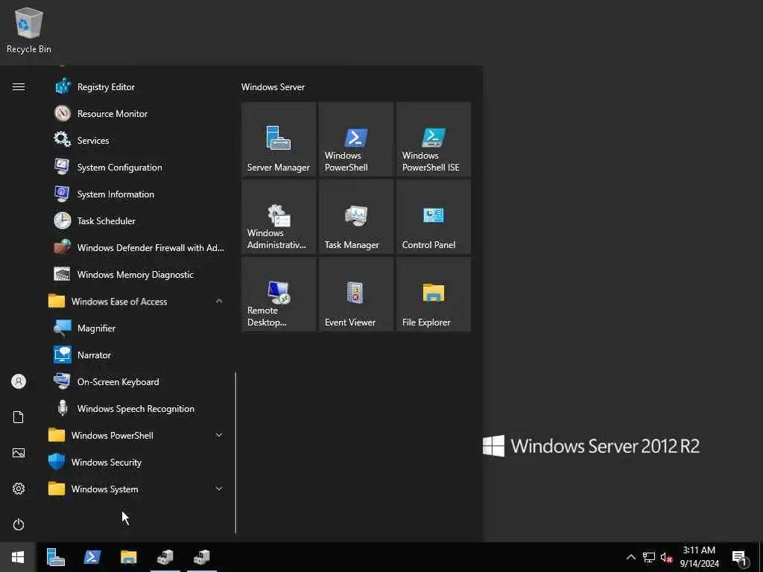Click the Power button in Start menu
Viewport: 763px width, 572px height.
click(19, 524)
